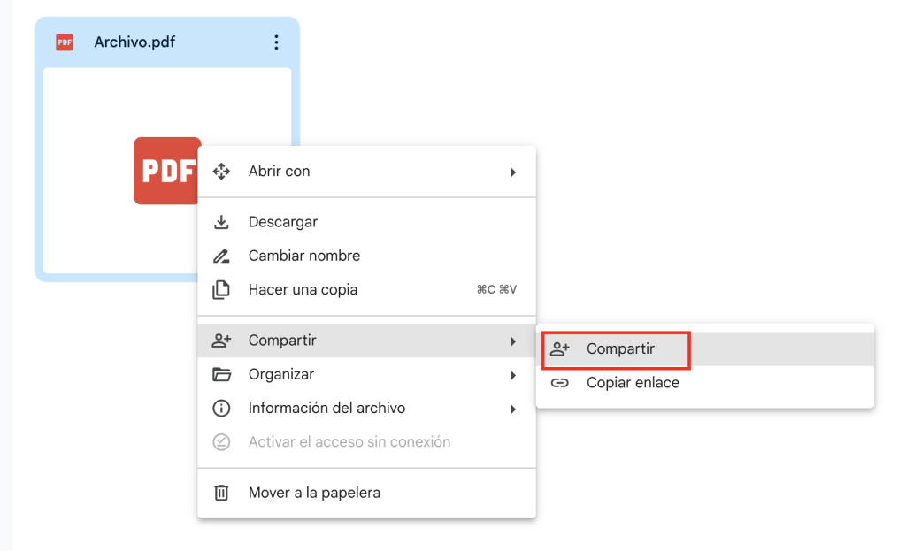The image size is (906, 551).
Task: Click the red PDF icon beside the filename
Action: 65,42
